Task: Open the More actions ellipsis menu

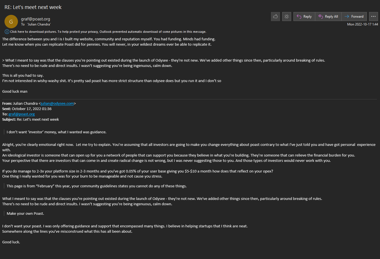Action: tap(373, 17)
